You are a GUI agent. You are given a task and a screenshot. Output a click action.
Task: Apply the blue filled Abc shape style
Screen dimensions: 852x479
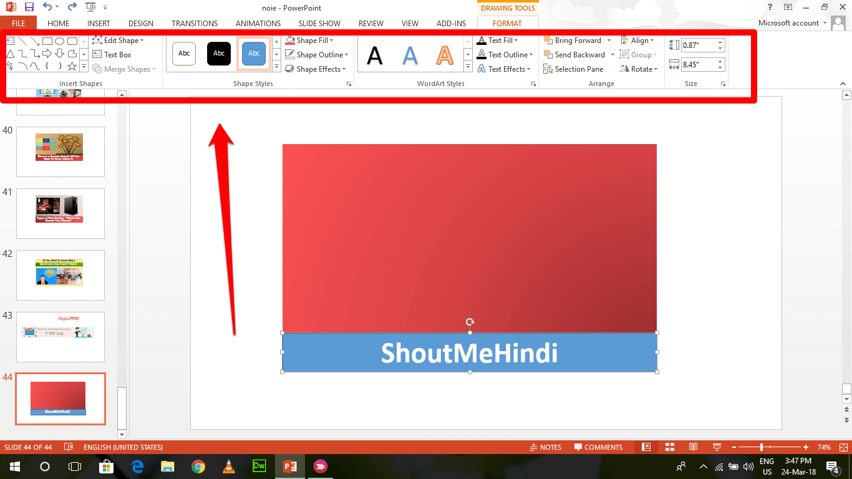point(254,54)
